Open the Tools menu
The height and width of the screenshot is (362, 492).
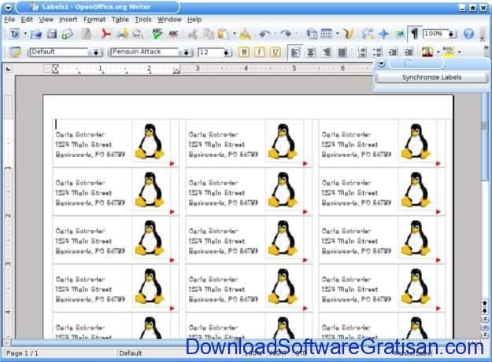coord(142,20)
